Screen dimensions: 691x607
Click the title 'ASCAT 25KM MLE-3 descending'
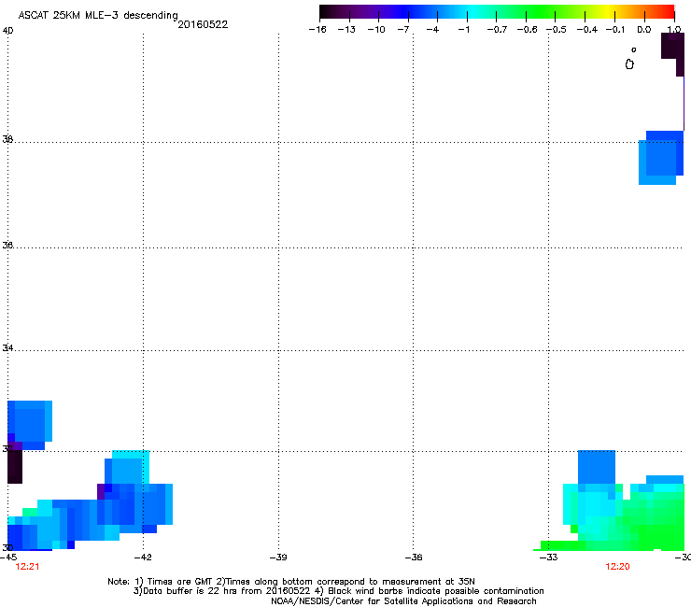tap(98, 16)
